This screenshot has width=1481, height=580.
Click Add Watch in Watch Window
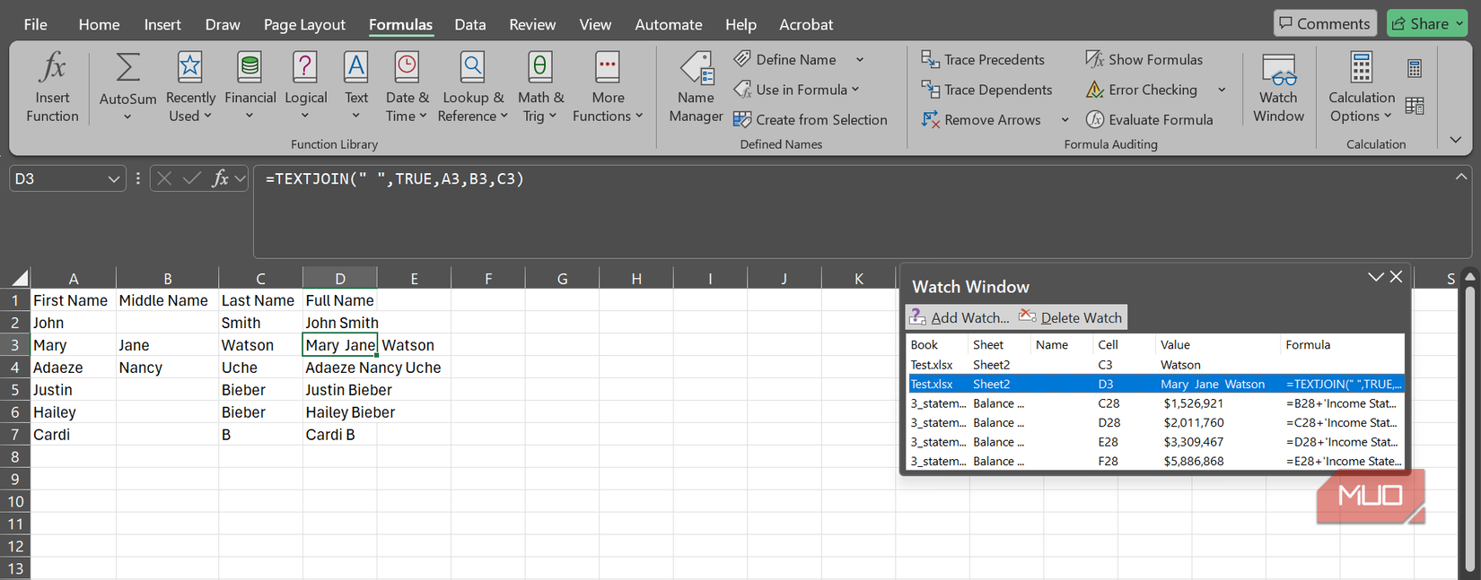click(x=960, y=317)
